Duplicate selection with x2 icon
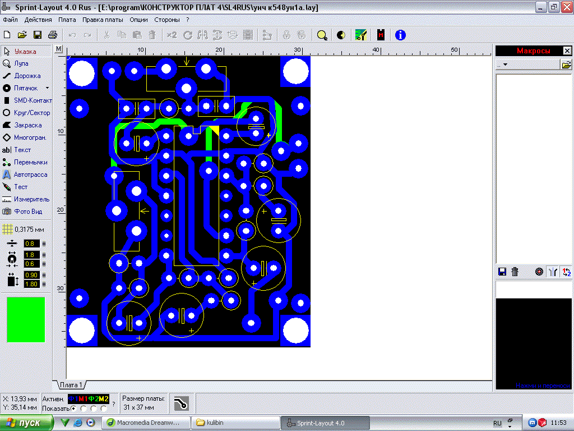The image size is (574, 431). [x=172, y=35]
